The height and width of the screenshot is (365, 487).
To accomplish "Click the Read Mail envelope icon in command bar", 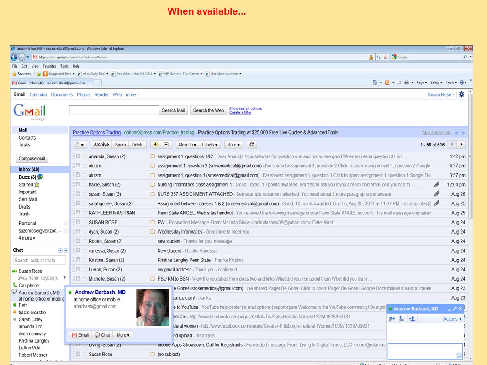I will point(399,83).
